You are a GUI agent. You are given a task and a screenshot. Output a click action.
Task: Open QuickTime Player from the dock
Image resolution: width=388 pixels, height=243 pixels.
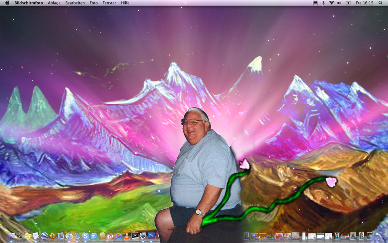tap(118, 236)
